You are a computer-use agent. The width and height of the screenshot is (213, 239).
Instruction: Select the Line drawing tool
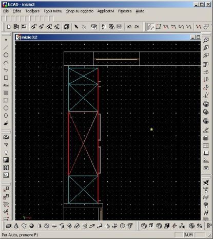click(6, 47)
